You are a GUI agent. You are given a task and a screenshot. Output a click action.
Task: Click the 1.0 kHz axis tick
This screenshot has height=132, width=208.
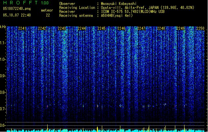(x=3, y=59)
